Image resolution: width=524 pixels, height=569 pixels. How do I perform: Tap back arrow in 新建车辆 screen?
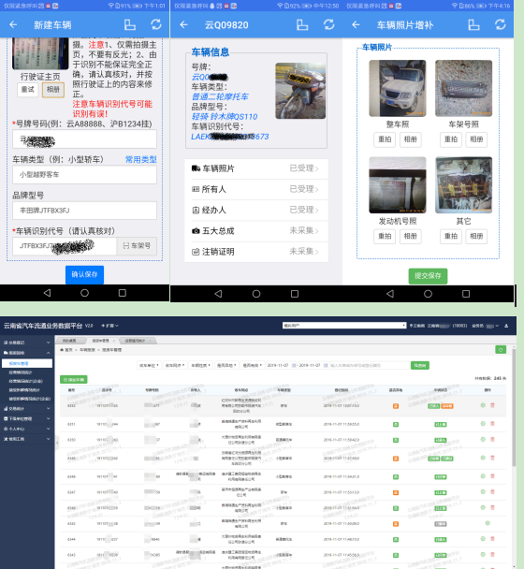13,24
